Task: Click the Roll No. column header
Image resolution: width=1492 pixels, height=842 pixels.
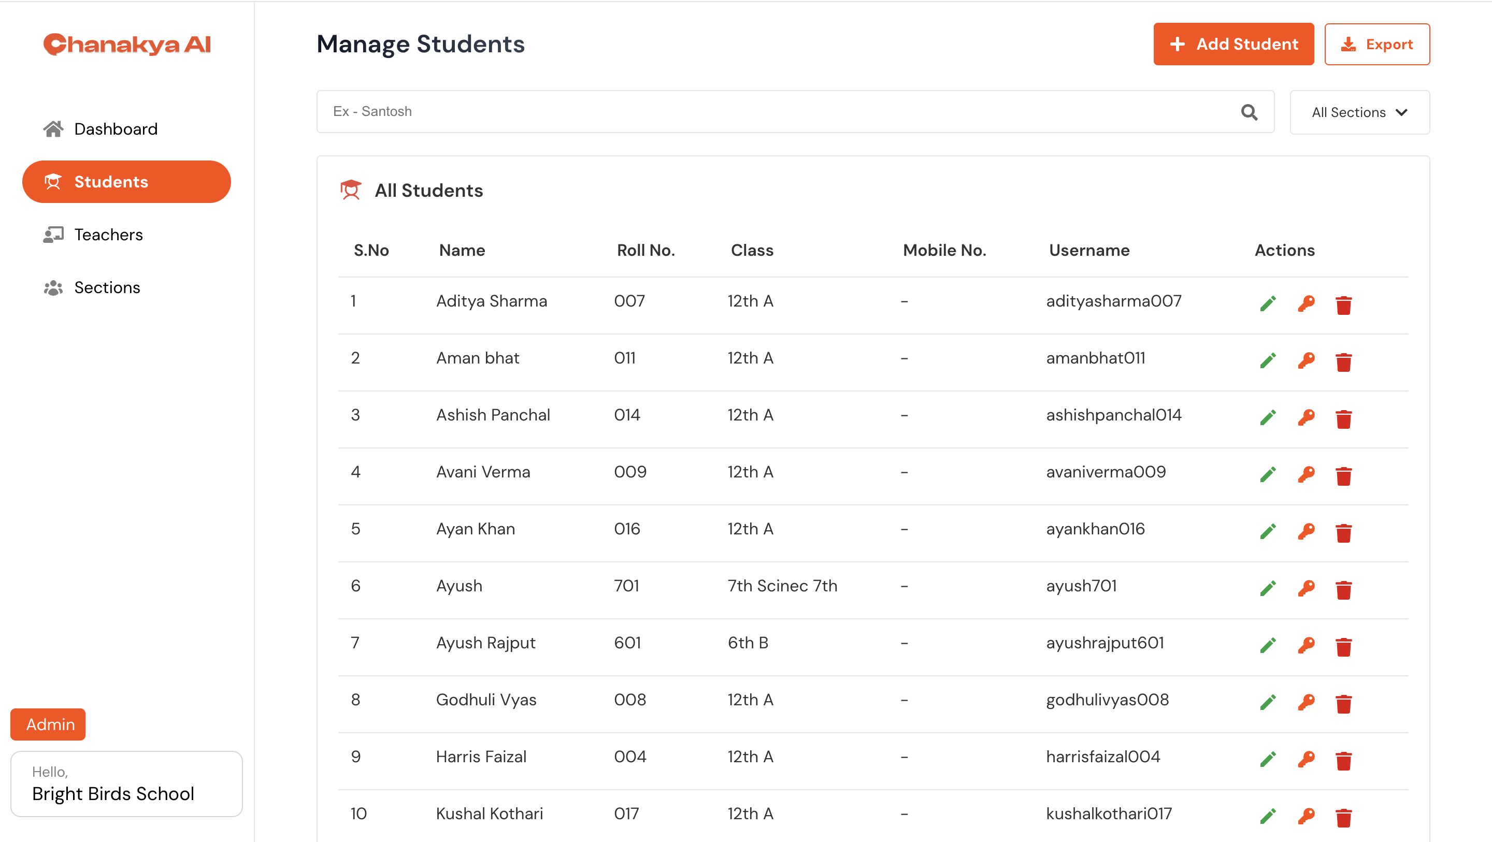Action: tap(646, 250)
